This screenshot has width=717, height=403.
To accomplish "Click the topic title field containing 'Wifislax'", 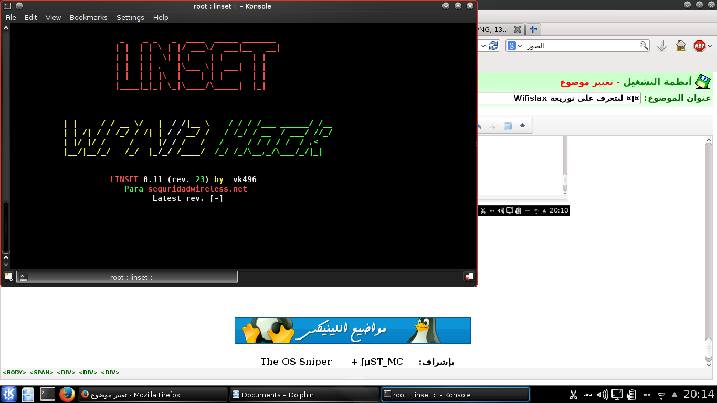I will [x=559, y=98].
